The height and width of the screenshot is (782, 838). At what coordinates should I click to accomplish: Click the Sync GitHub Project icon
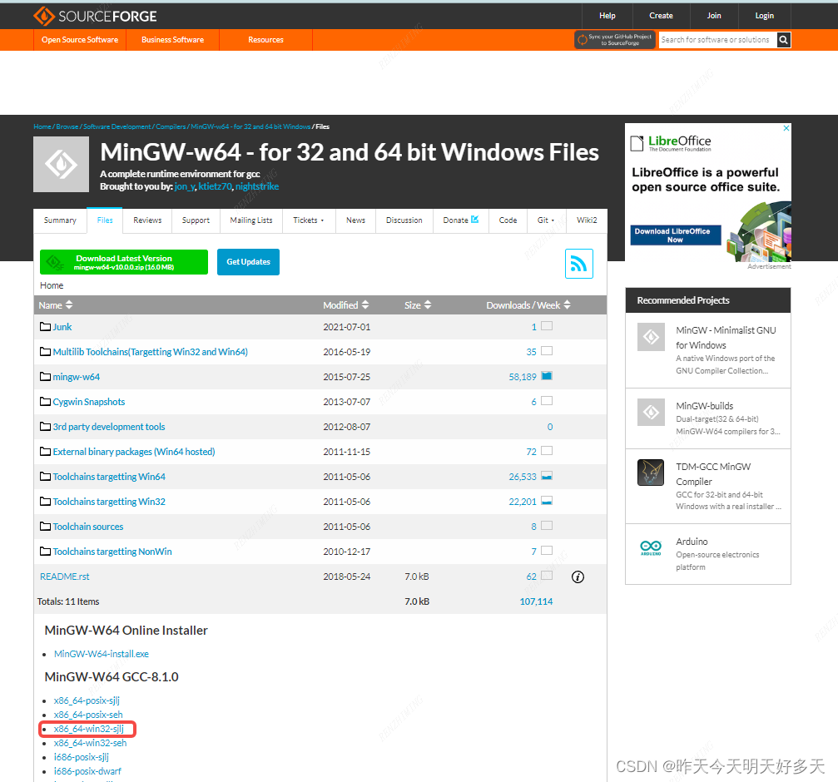(583, 40)
